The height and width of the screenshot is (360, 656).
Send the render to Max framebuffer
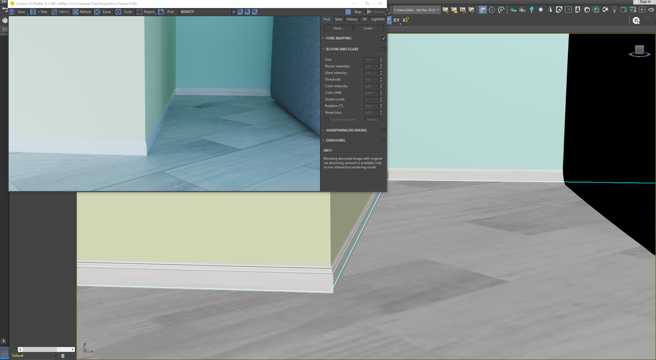(x=39, y=11)
